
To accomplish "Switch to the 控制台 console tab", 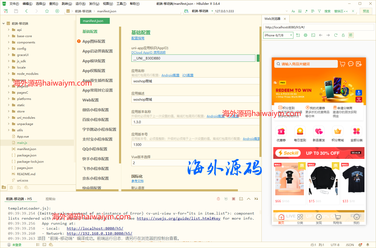I will click(50, 199).
